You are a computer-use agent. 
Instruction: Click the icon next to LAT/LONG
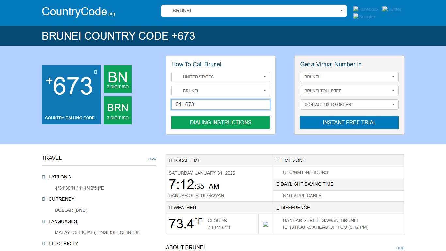43,177
